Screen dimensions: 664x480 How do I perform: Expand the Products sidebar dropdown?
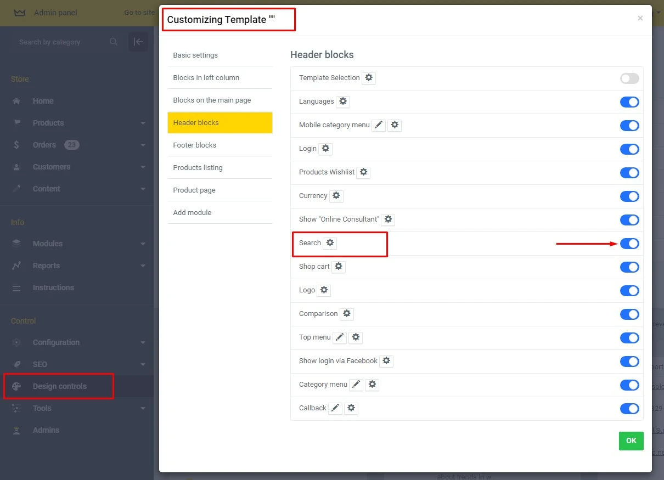point(143,123)
